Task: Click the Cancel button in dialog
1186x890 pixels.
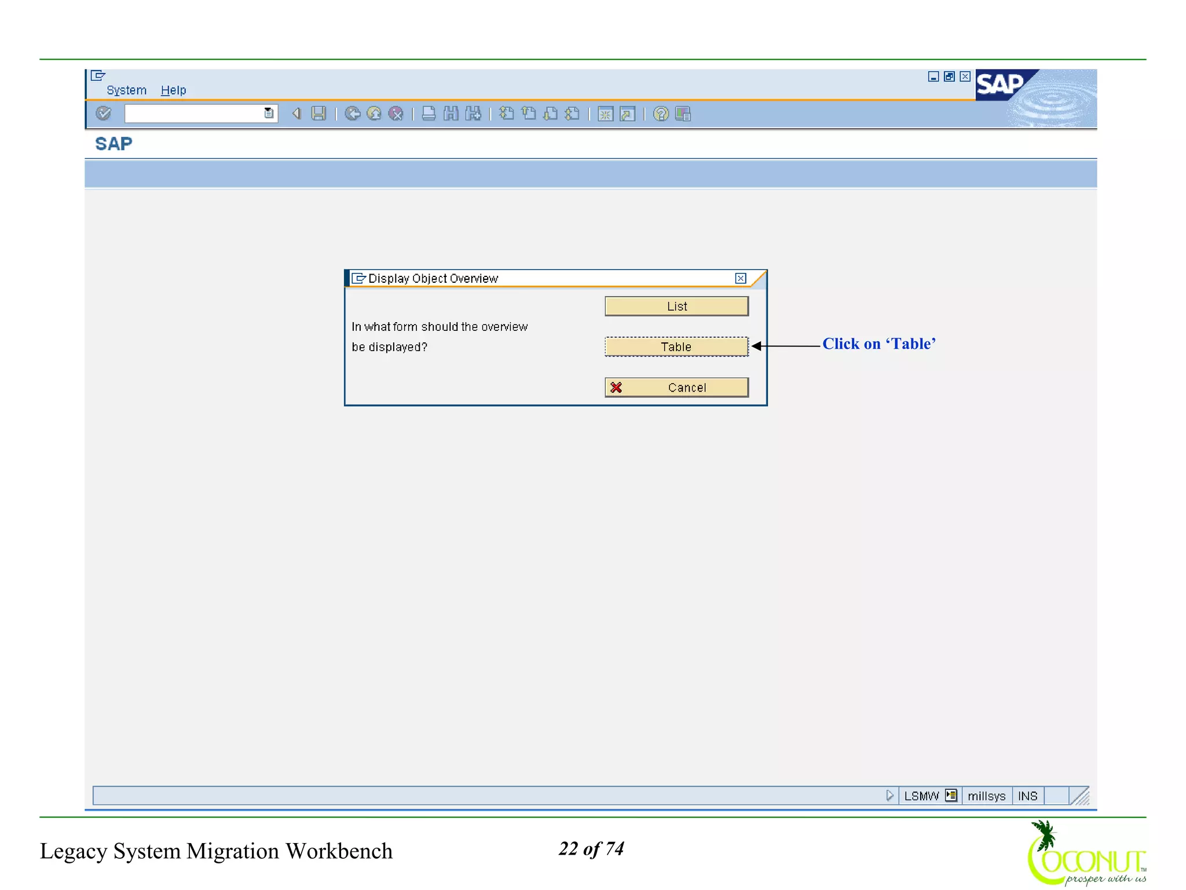Action: pyautogui.click(x=676, y=387)
